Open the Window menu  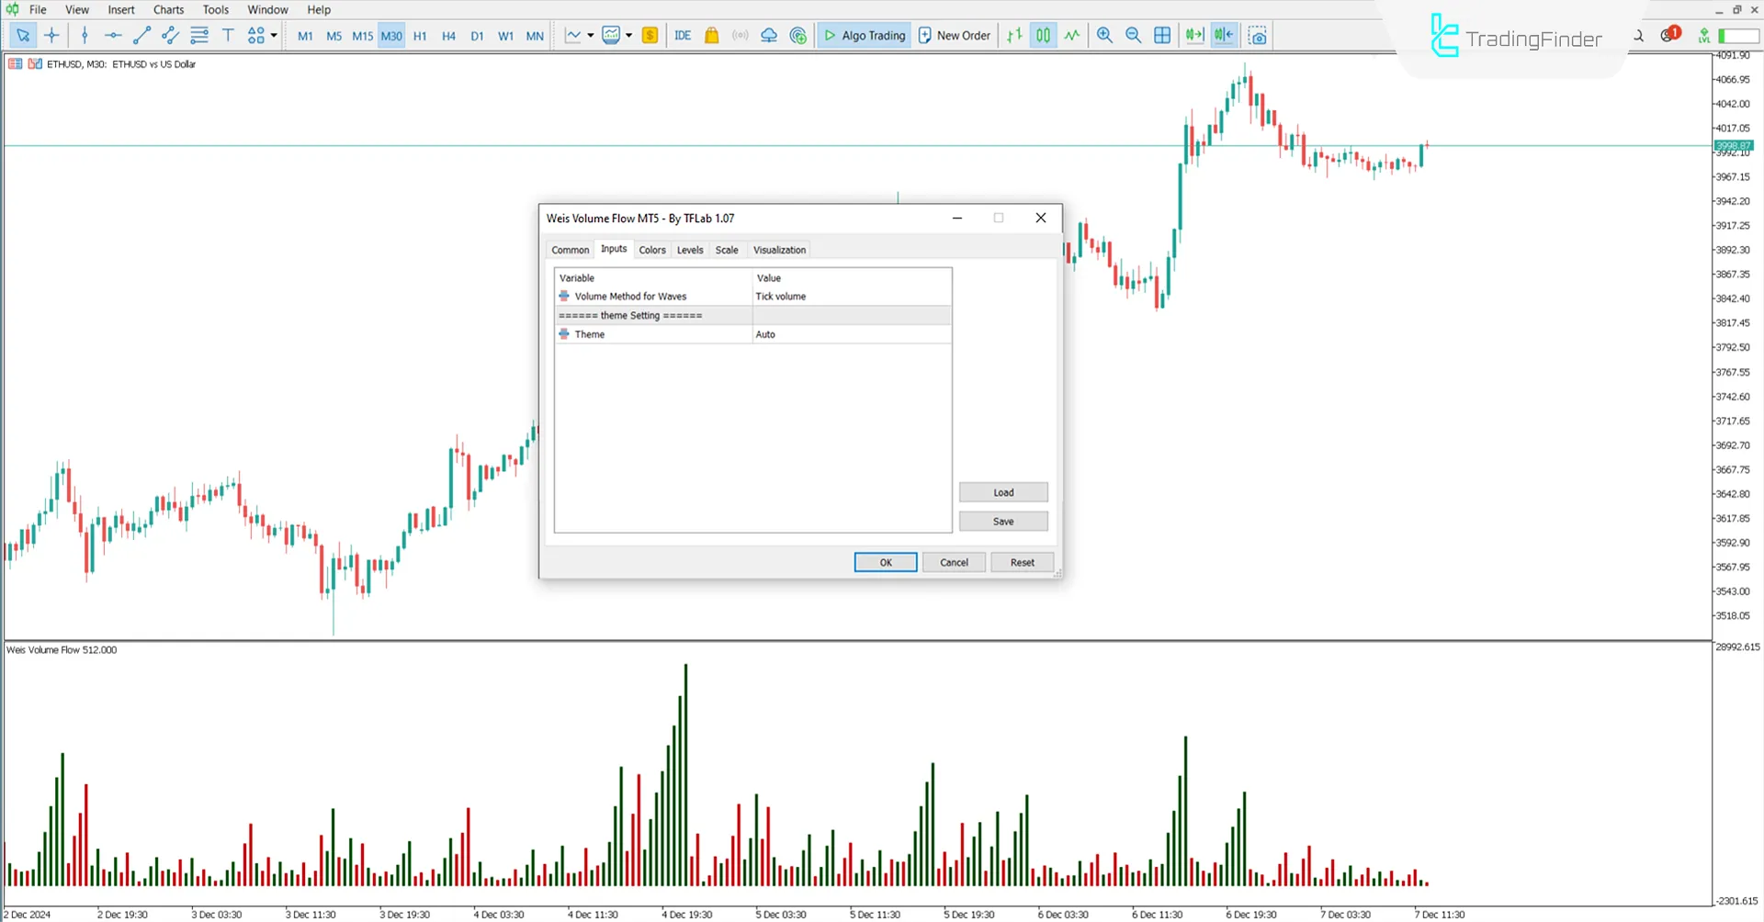pos(267,10)
